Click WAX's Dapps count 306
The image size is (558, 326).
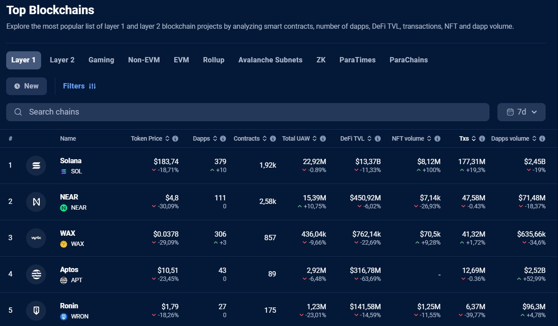[x=220, y=234]
